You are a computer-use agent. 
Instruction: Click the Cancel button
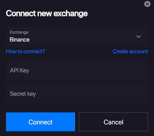click(113, 122)
